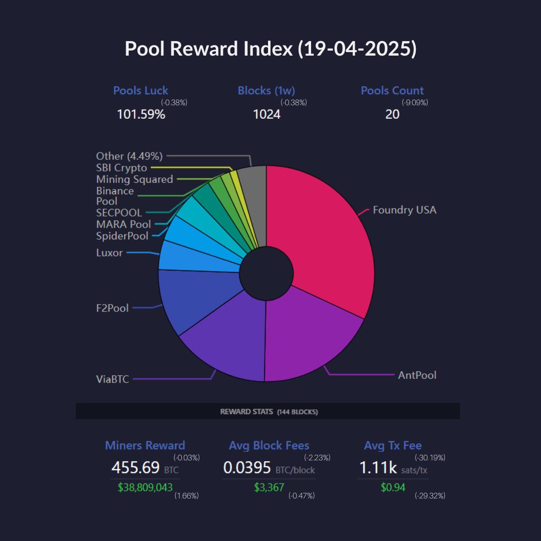Click the $0.94 amount
Viewport: 541px width, 541px height.
tap(393, 487)
